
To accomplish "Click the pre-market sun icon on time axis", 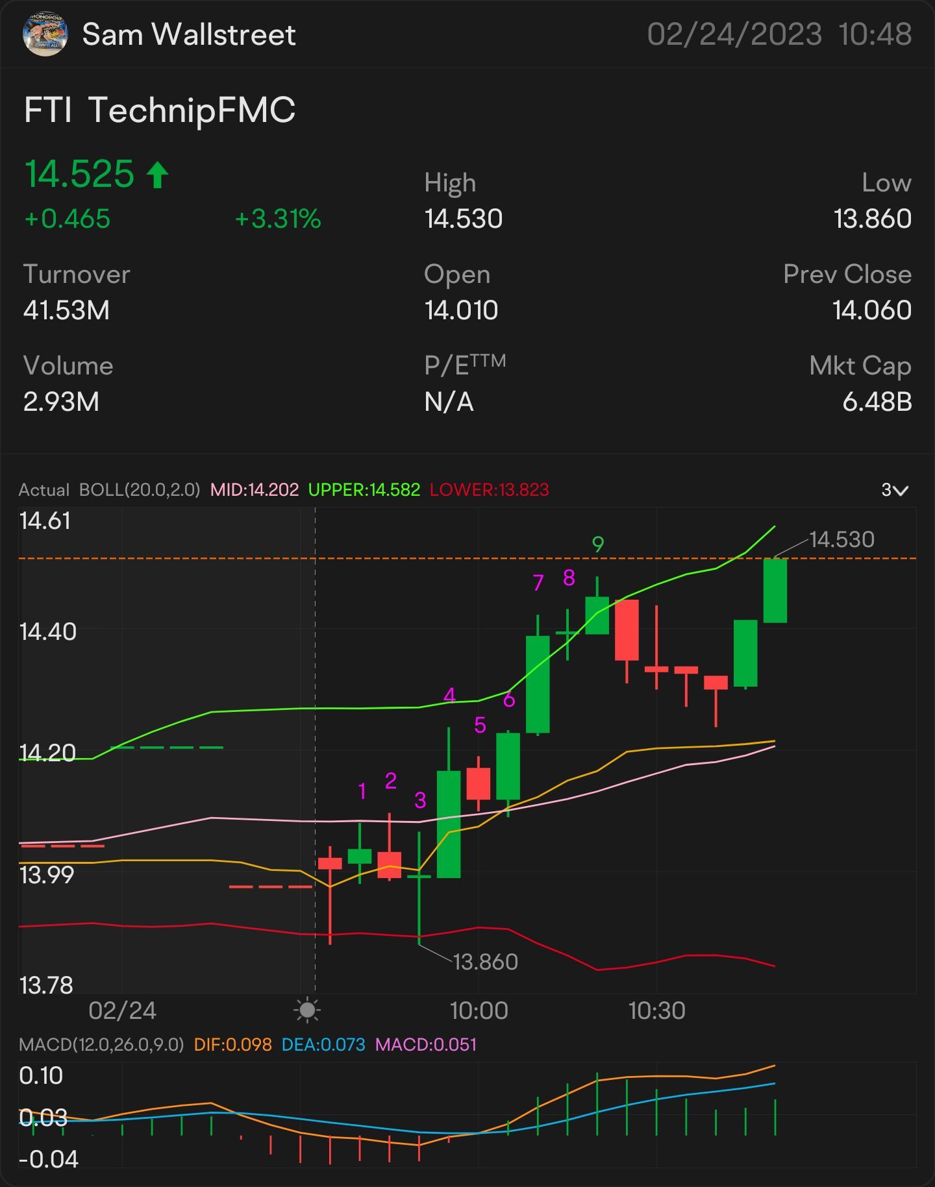I will [x=307, y=1010].
